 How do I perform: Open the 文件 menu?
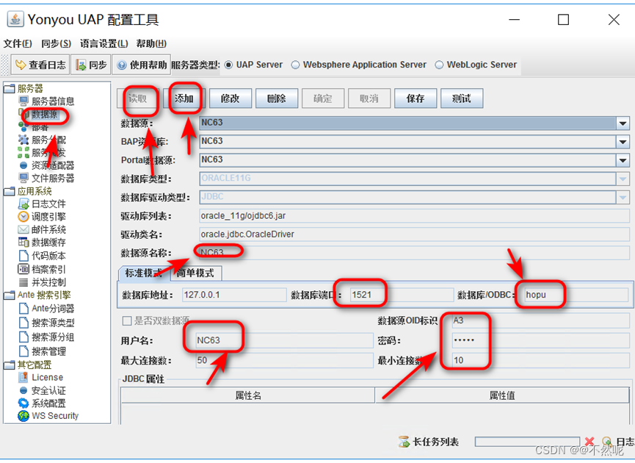point(18,43)
